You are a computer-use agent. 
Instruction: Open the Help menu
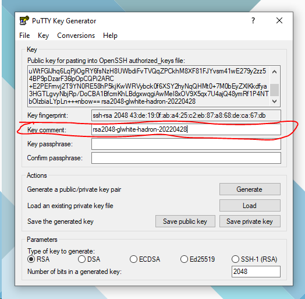tap(110, 36)
